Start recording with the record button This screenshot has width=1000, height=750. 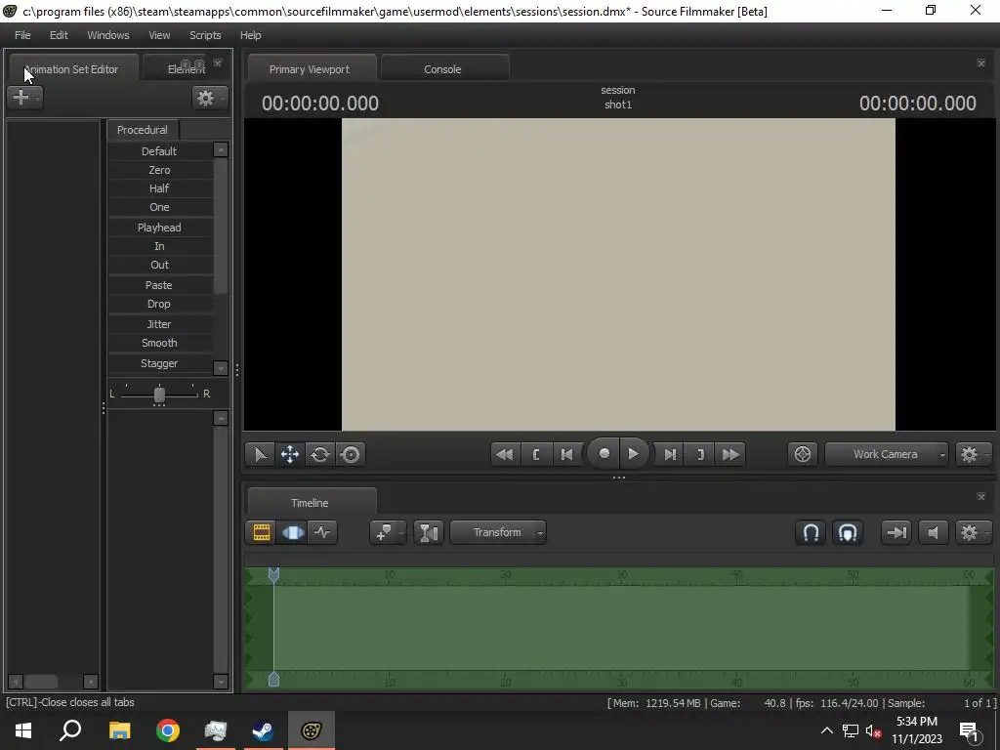604,453
